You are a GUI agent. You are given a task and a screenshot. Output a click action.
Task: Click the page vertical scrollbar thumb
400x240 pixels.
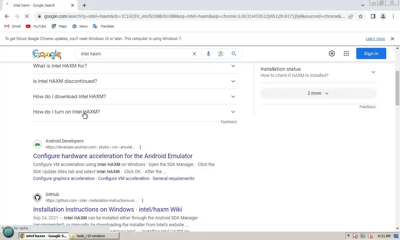click(x=397, y=88)
